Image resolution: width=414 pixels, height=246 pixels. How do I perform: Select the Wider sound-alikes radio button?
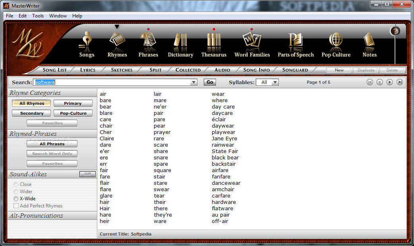pos(16,192)
